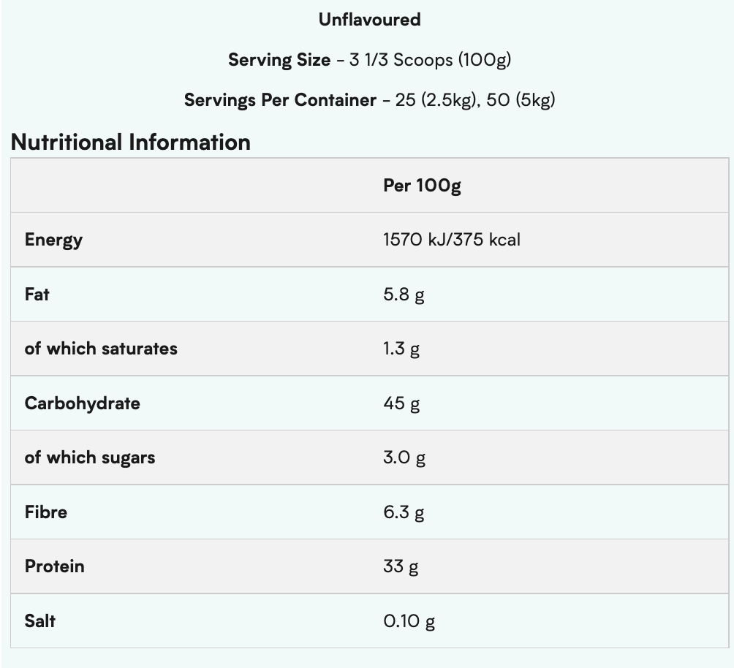This screenshot has height=668, width=734.
Task: Click the Serving Size label
Action: (279, 60)
